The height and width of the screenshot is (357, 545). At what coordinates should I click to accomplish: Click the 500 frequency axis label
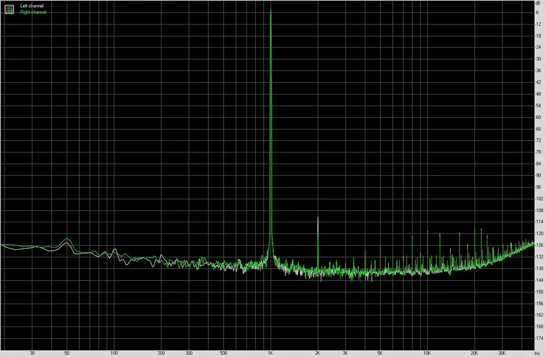[x=223, y=353]
